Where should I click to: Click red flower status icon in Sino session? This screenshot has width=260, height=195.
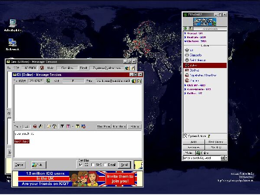[42, 68]
